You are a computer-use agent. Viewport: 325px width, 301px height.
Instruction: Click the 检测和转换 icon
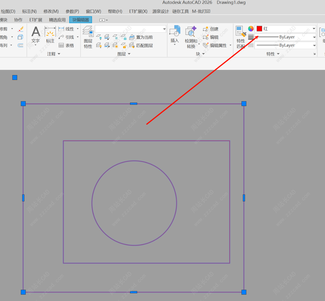191,31
